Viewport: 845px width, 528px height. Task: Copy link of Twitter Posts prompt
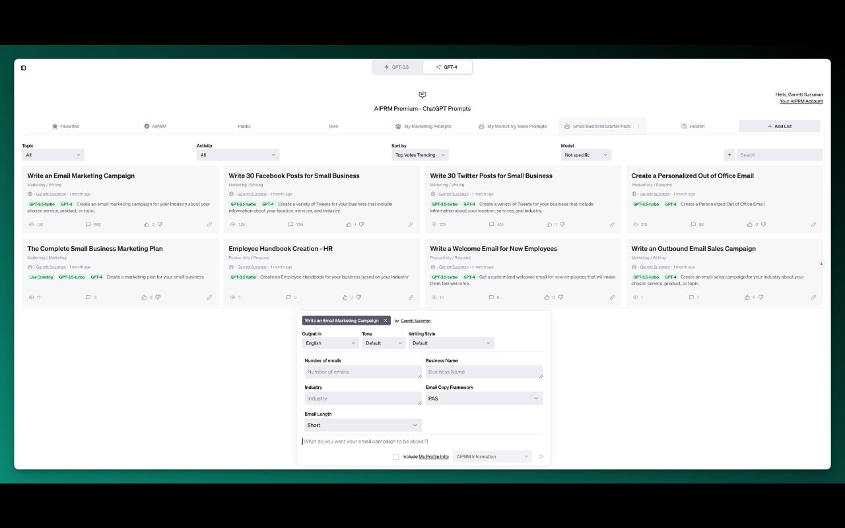612,224
